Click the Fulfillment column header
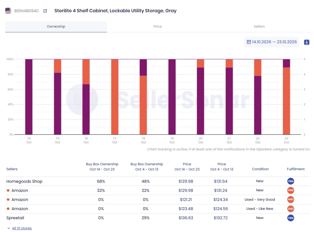The image size is (314, 232). [296, 169]
